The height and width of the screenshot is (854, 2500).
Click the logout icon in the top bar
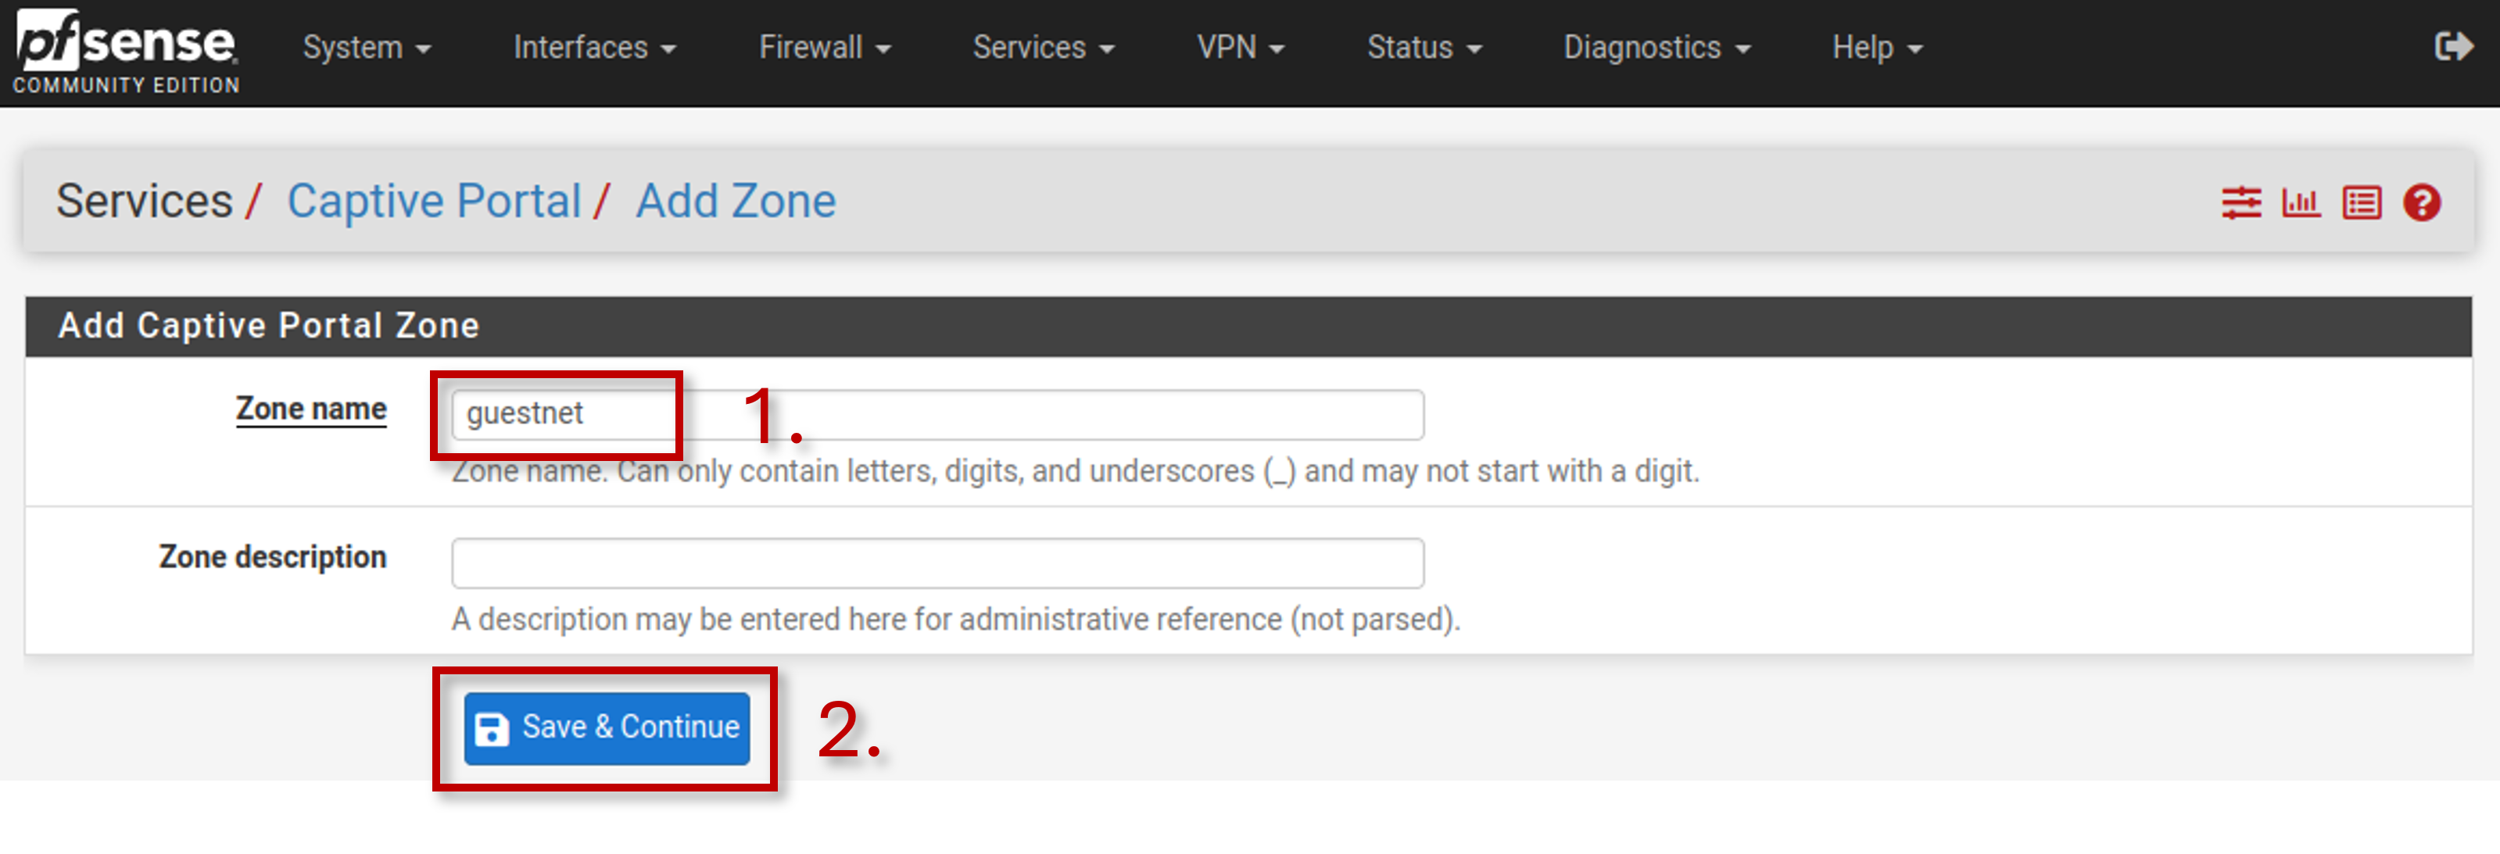pyautogui.click(x=2453, y=47)
